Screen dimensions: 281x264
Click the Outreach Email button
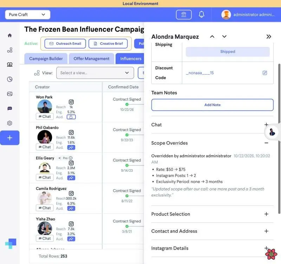pyautogui.click(x=65, y=44)
